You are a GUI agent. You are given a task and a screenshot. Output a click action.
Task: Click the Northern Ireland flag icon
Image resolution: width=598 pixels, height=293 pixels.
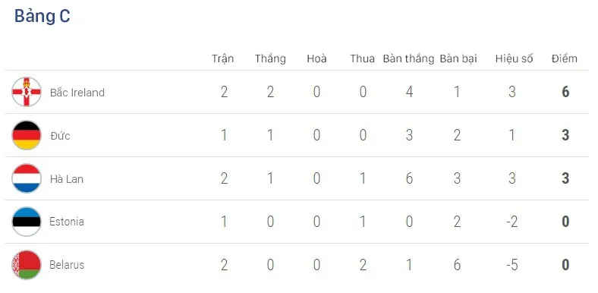(27, 92)
